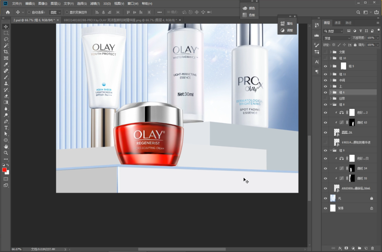Screen dimensions: 382x252
Task: Select the Dodge tool
Action: point(6,115)
